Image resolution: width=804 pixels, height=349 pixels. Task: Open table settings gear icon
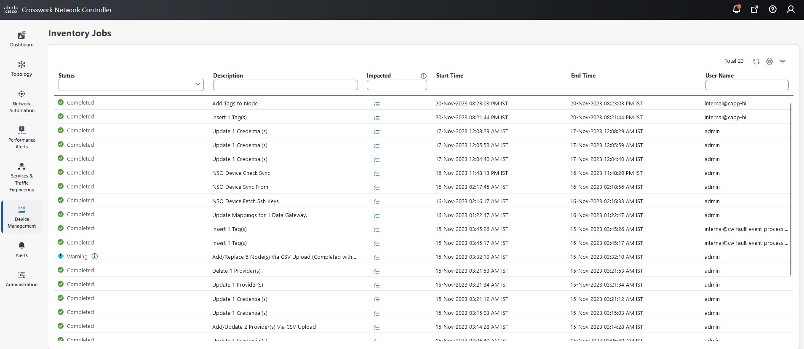(769, 62)
